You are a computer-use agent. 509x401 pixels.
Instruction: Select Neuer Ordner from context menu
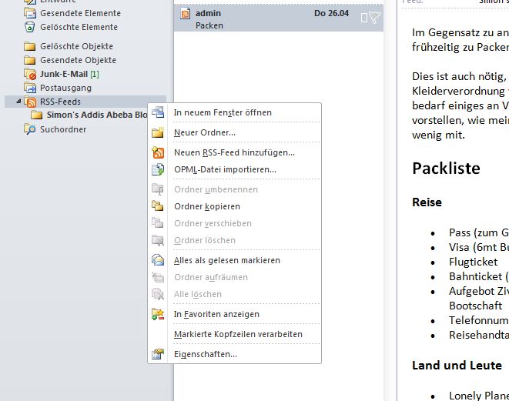tap(204, 133)
